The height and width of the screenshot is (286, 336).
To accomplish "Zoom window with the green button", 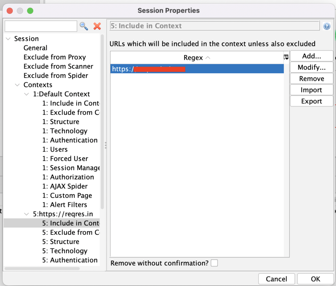I will 30,11.
